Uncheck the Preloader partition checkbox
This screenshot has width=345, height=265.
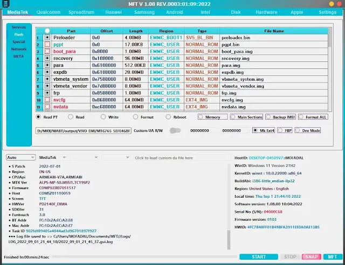point(47,38)
